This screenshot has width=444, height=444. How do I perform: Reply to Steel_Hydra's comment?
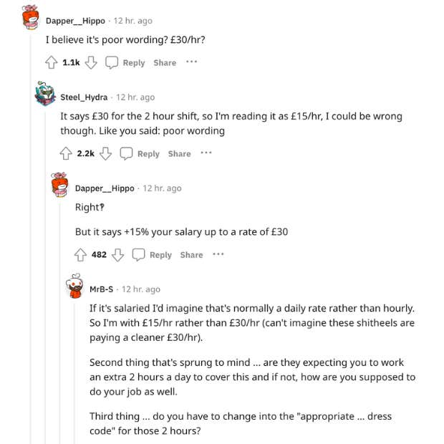(x=140, y=153)
